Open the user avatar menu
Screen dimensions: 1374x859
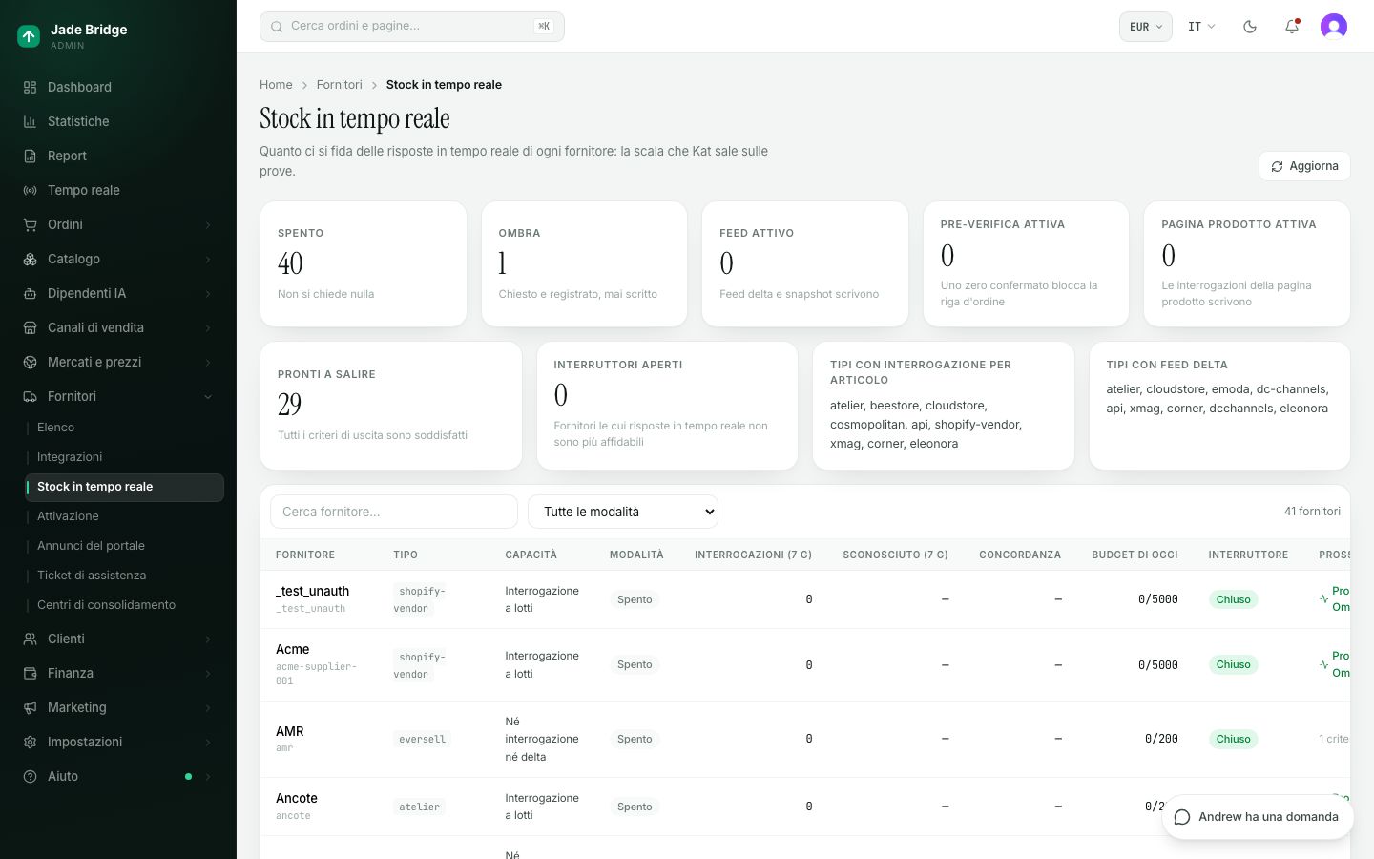pos(1334,27)
